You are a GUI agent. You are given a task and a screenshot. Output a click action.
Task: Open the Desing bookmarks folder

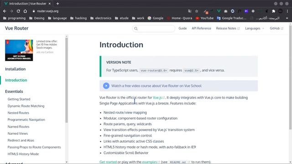tap(37, 18)
